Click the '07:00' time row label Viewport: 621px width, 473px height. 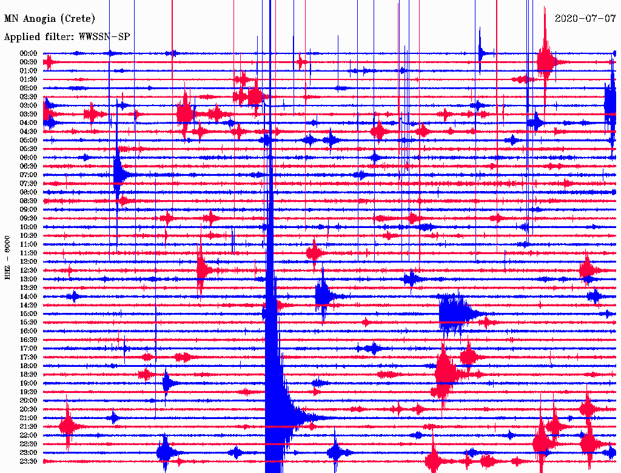(x=29, y=175)
